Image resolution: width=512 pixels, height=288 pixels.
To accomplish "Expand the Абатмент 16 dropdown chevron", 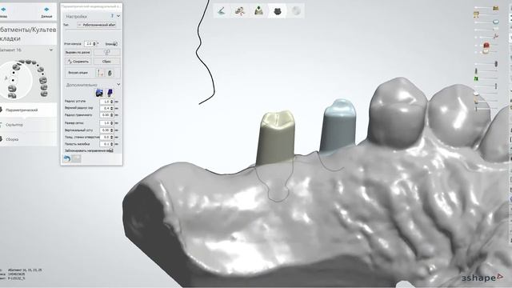I will pyautogui.click(x=51, y=50).
